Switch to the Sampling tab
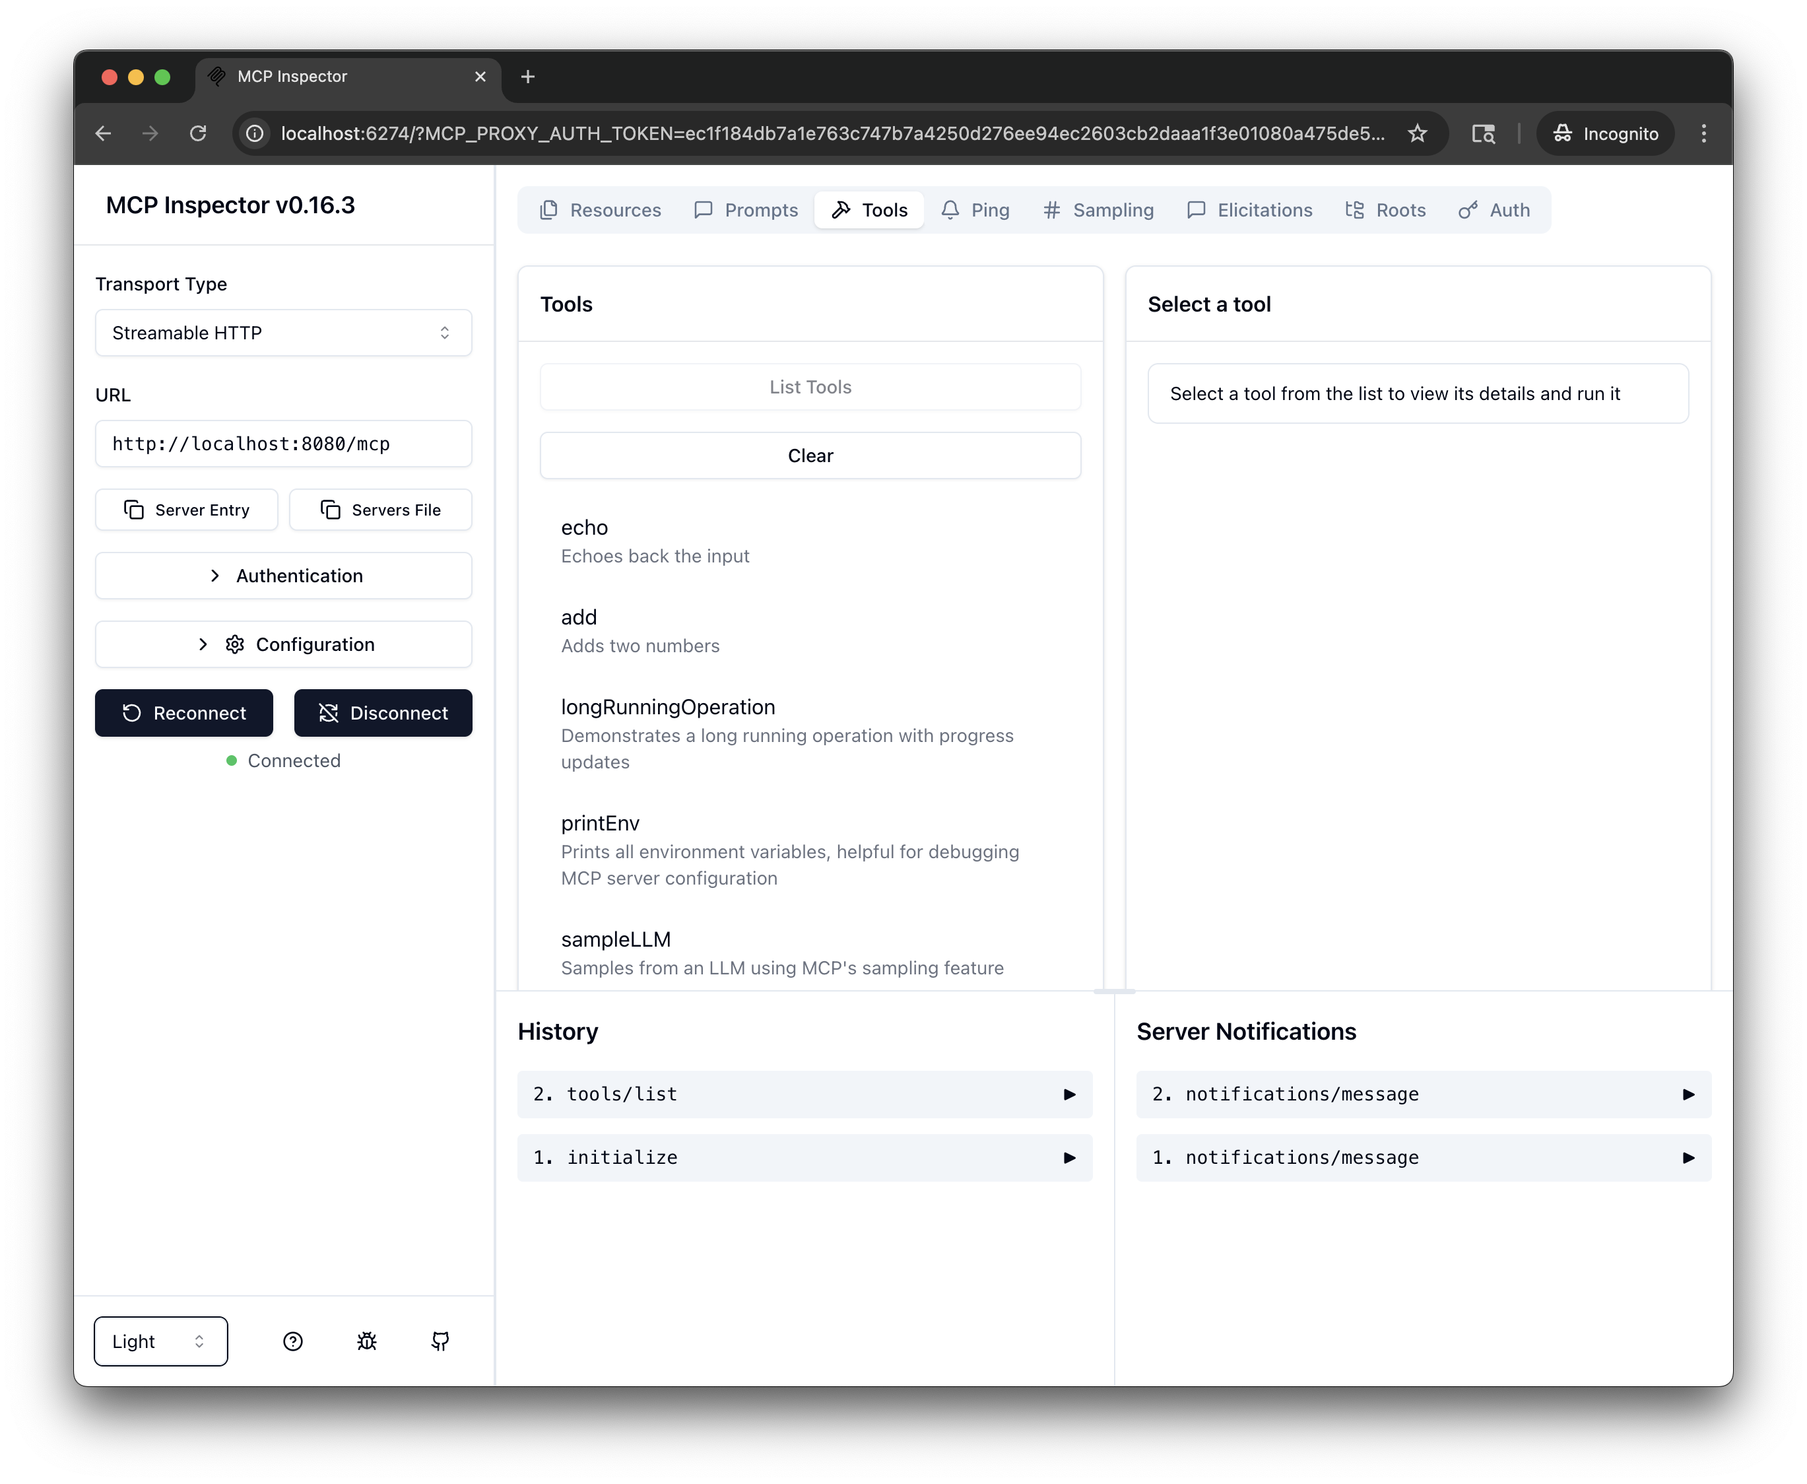The image size is (1807, 1484). click(1098, 211)
